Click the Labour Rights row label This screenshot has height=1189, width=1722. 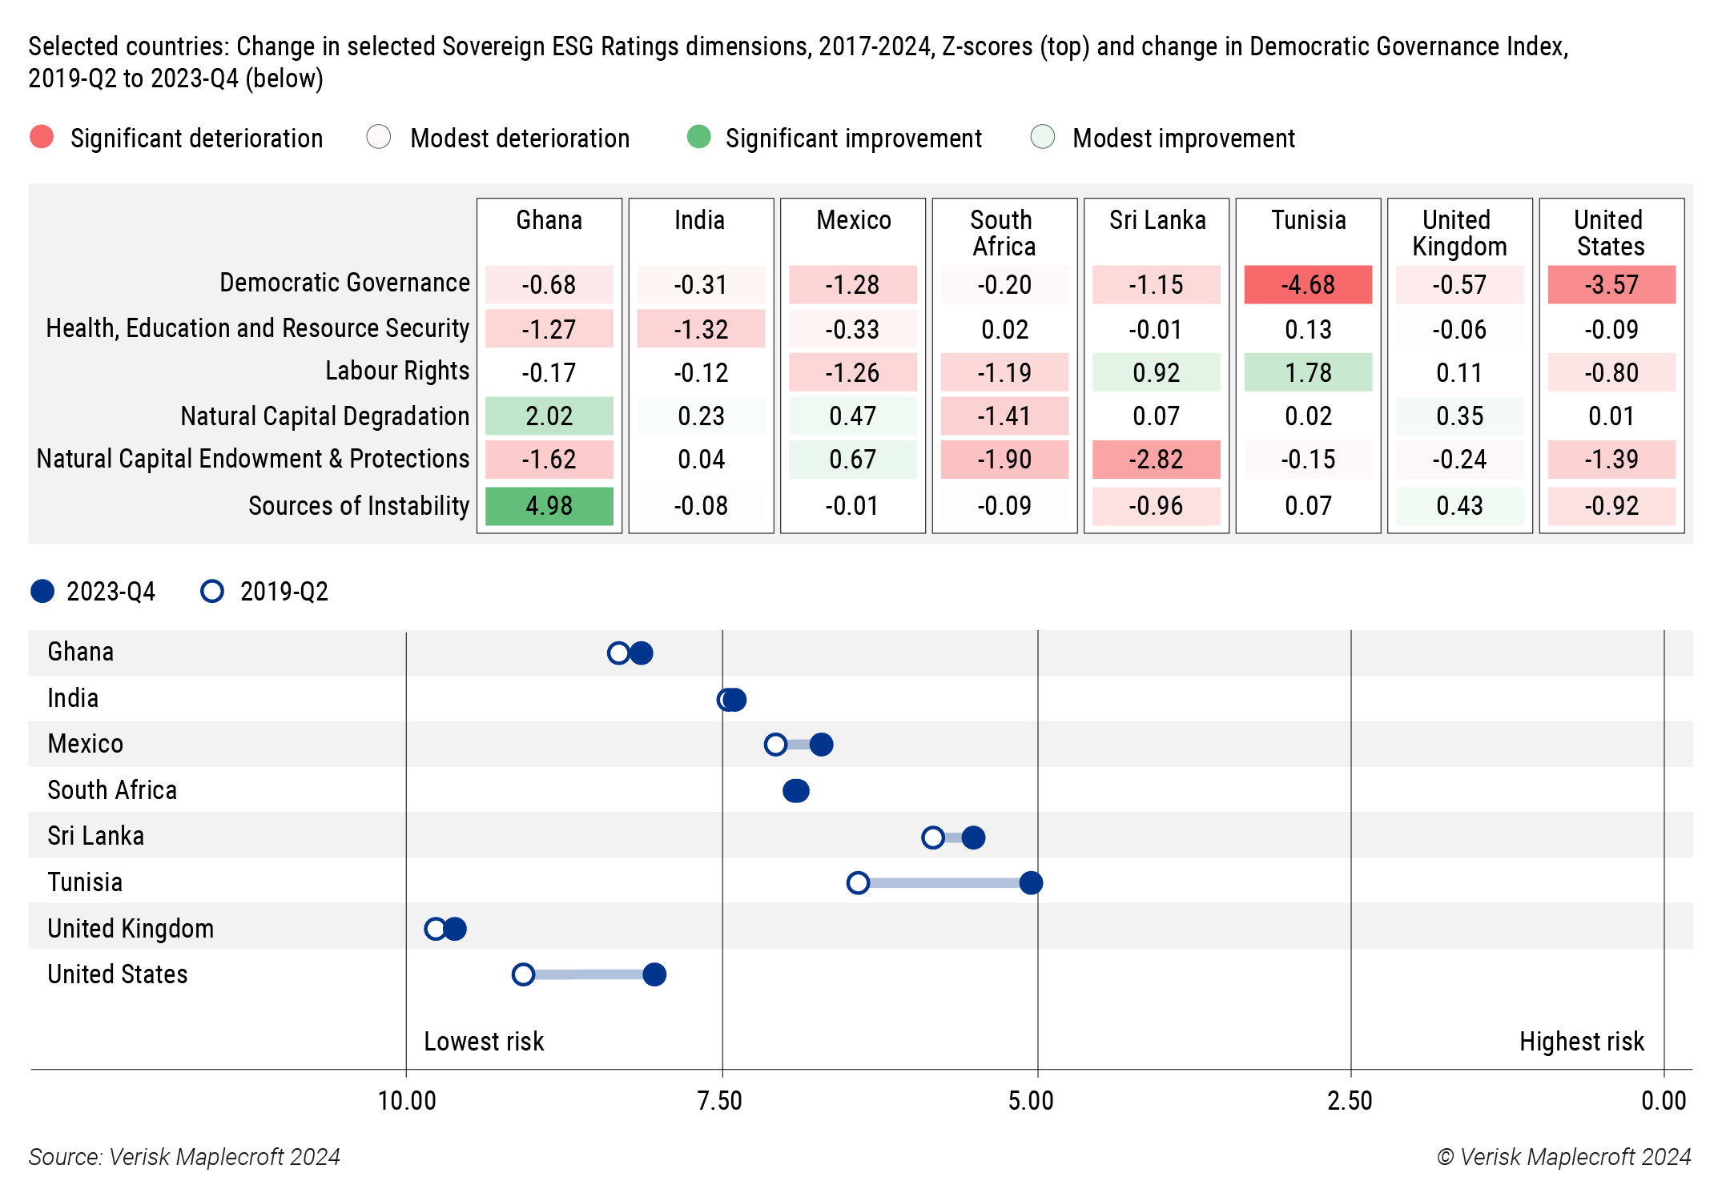[397, 371]
